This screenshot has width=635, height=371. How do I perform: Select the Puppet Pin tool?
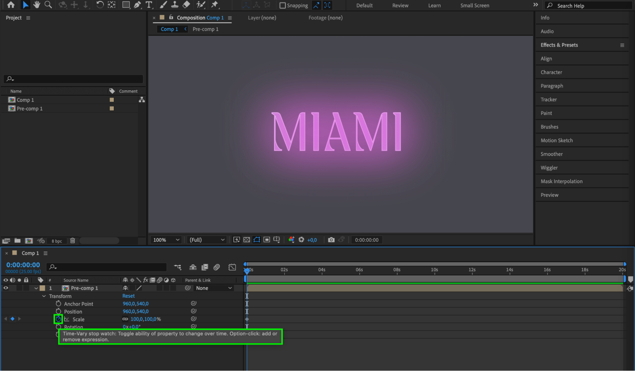click(x=215, y=5)
